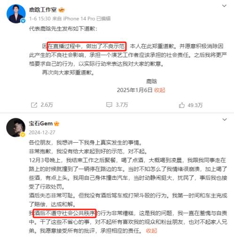Click the 1-6 15:30 post timestamp
234x239 pixels.
[x=40, y=19]
